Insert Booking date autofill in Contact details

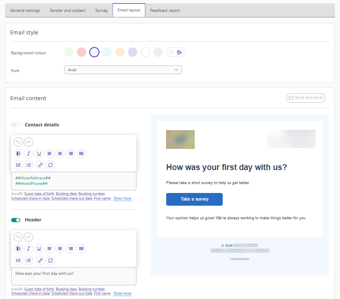tap(66, 194)
